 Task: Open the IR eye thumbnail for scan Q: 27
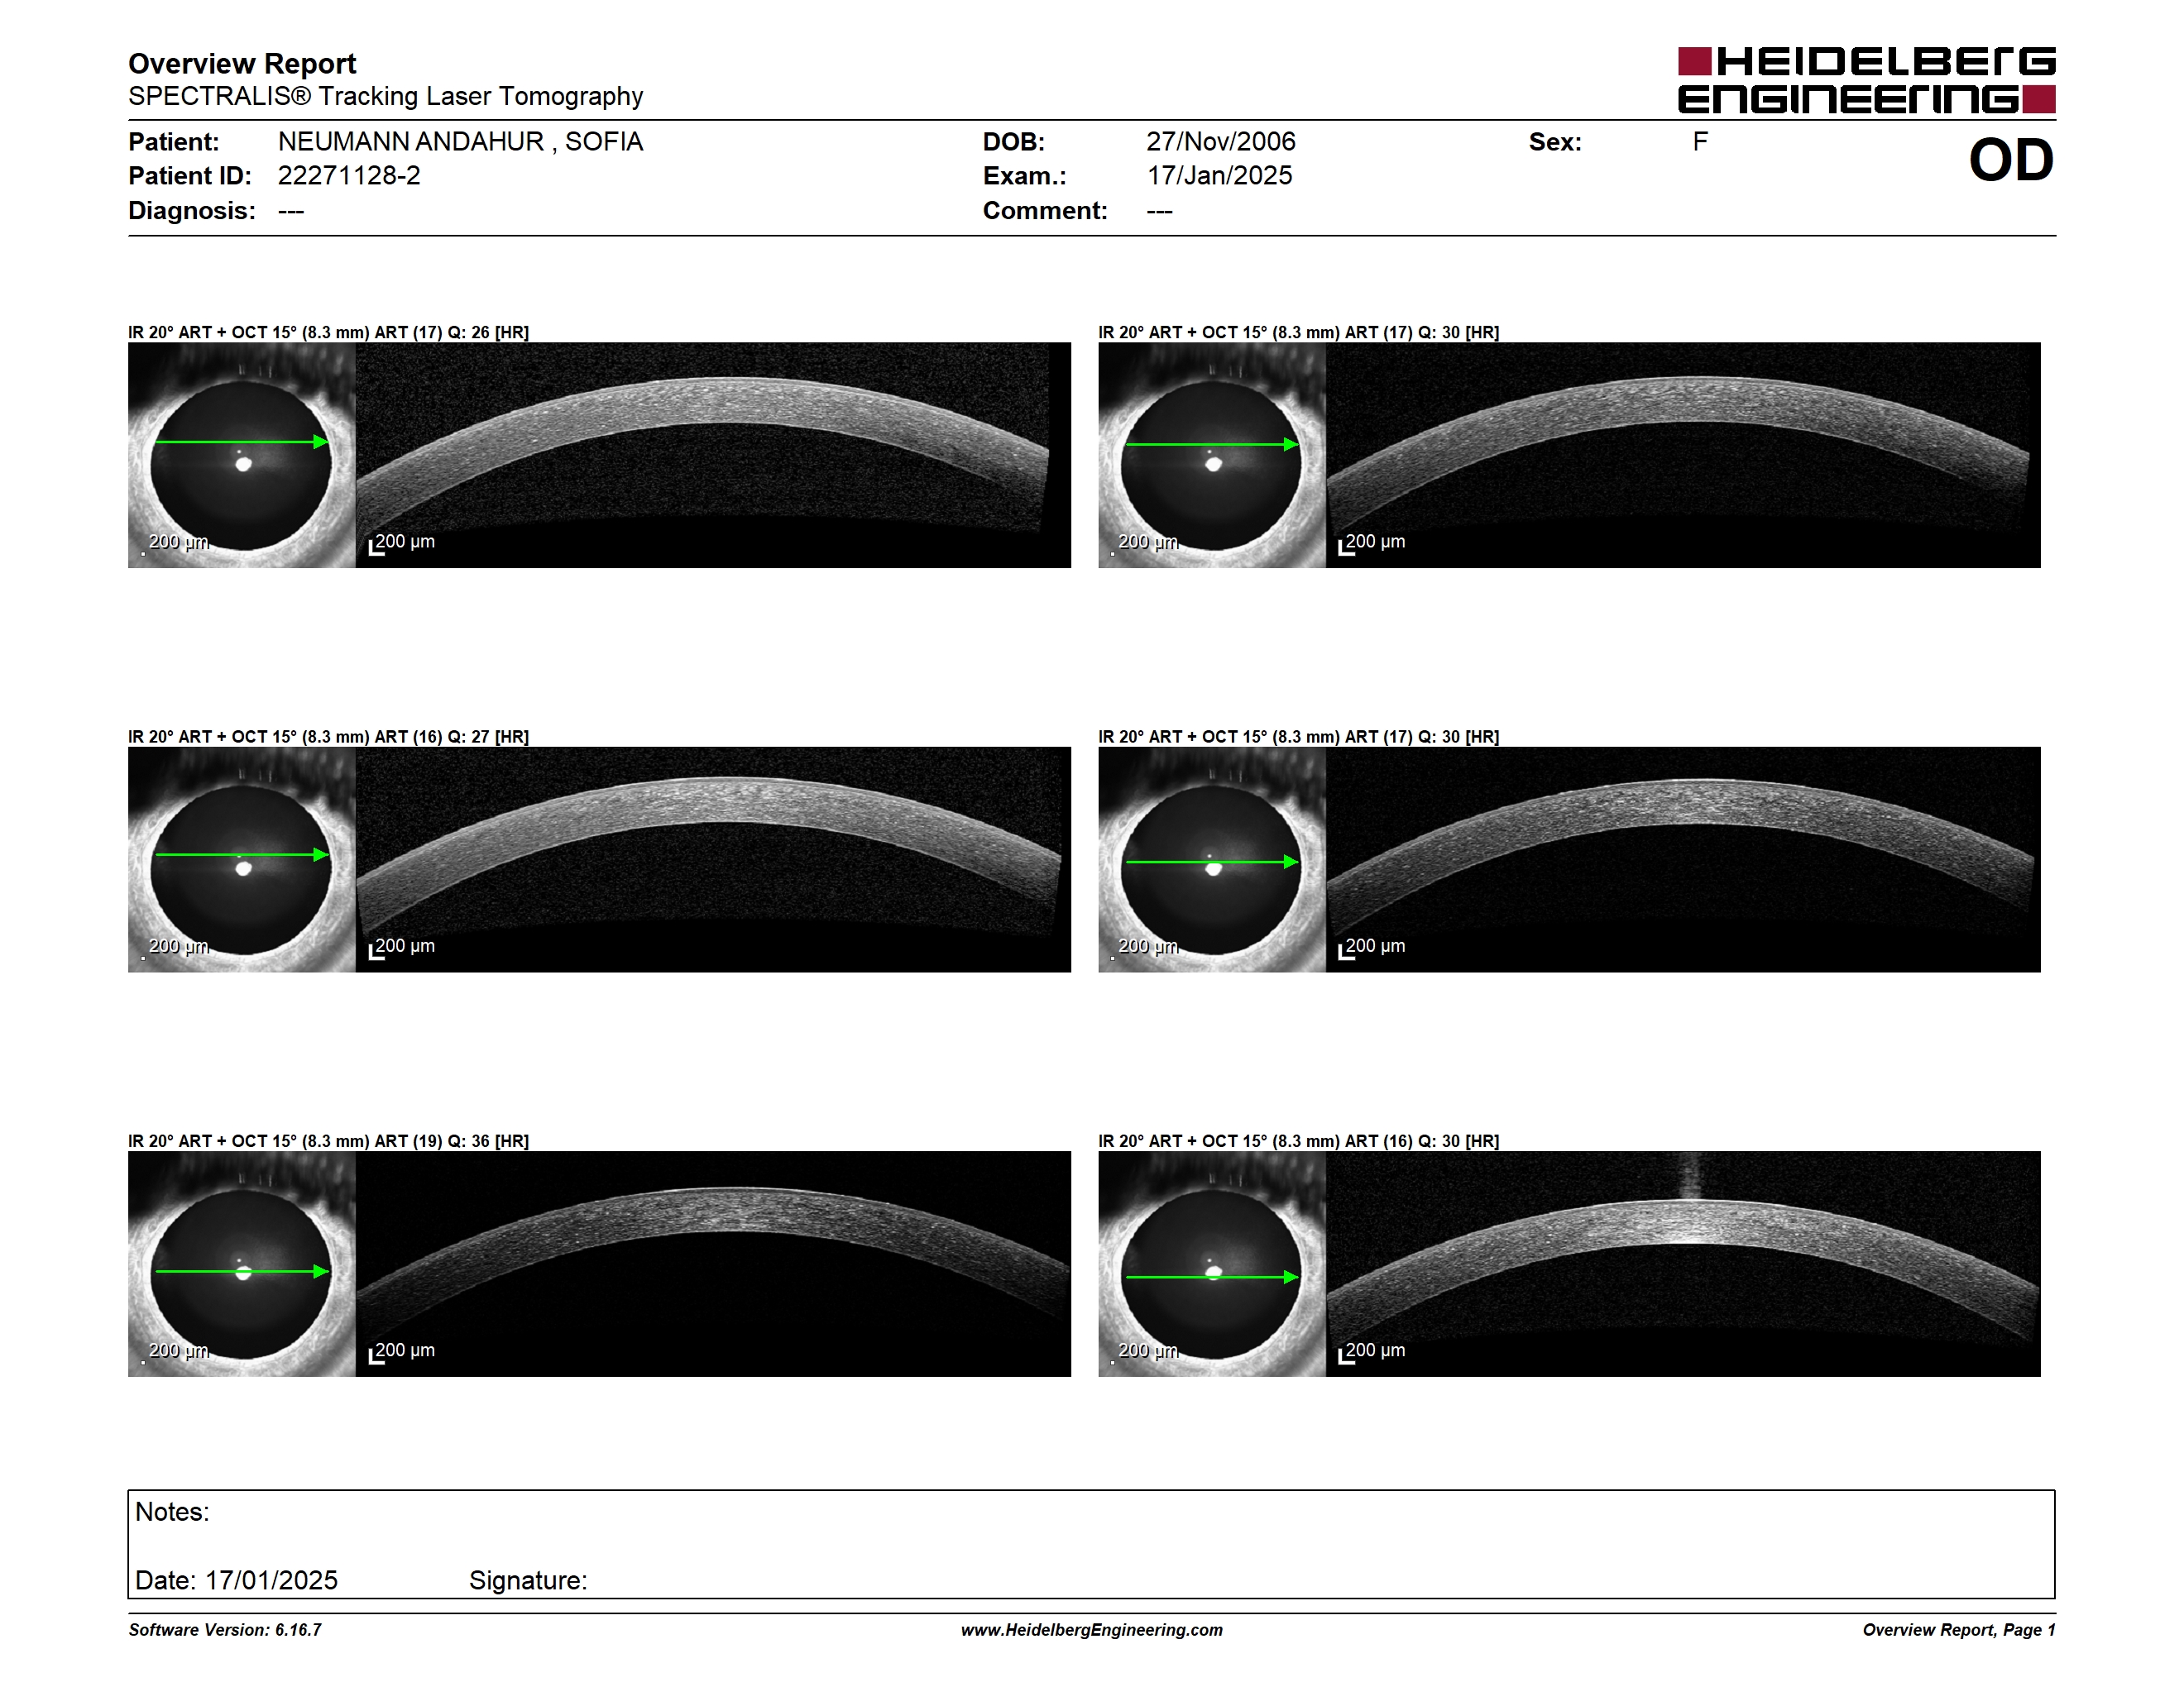[242, 859]
